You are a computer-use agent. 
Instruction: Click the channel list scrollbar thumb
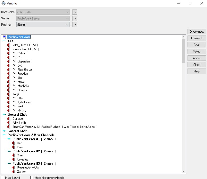[x=184, y=51]
